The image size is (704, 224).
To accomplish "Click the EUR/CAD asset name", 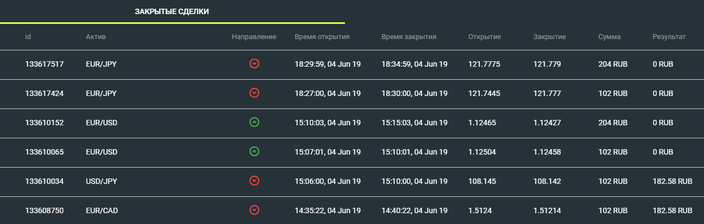I will (101, 210).
